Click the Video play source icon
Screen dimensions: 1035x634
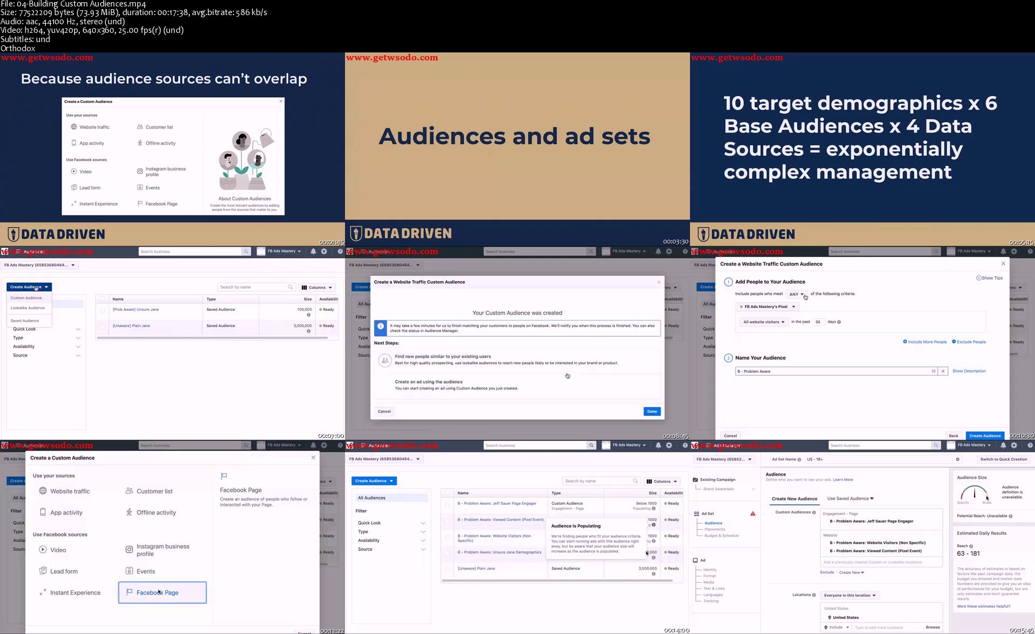pyautogui.click(x=43, y=549)
